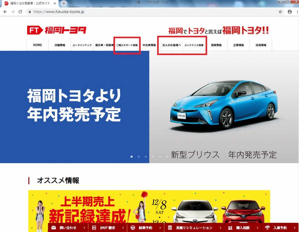Expand the arrow next to 見積りシミュレーション
Screen dimensions: 299x232
pyautogui.click(x=220, y=228)
